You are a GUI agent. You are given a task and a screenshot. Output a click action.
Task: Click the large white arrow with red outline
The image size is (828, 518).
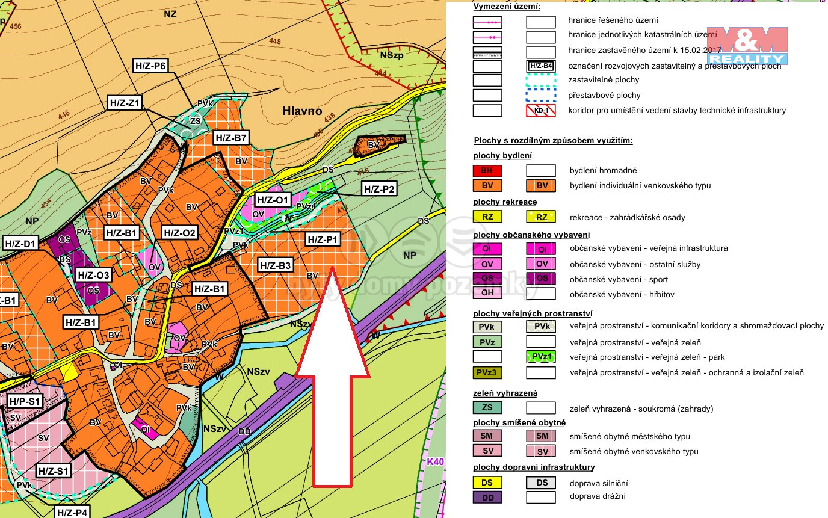tap(332, 385)
